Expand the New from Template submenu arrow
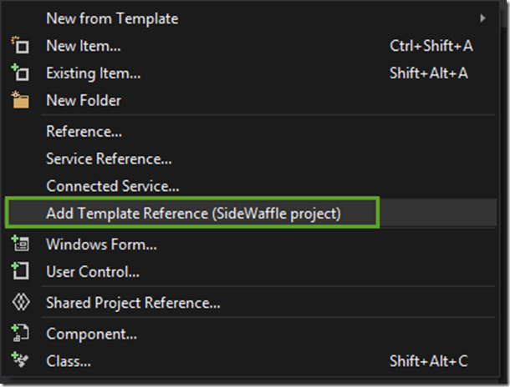510x387 pixels. pos(482,18)
